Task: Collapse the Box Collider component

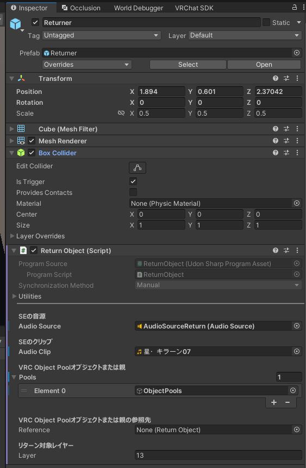Action: (x=11, y=153)
